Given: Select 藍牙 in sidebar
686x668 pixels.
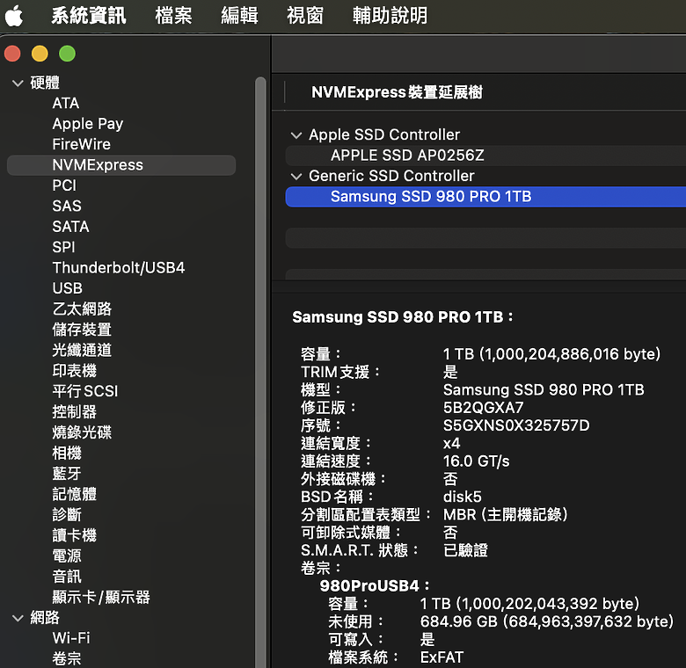Looking at the screenshot, I should point(67,474).
